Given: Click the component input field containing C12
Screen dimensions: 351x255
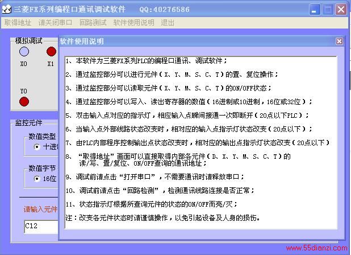Looking at the screenshot, I should (x=41, y=227).
